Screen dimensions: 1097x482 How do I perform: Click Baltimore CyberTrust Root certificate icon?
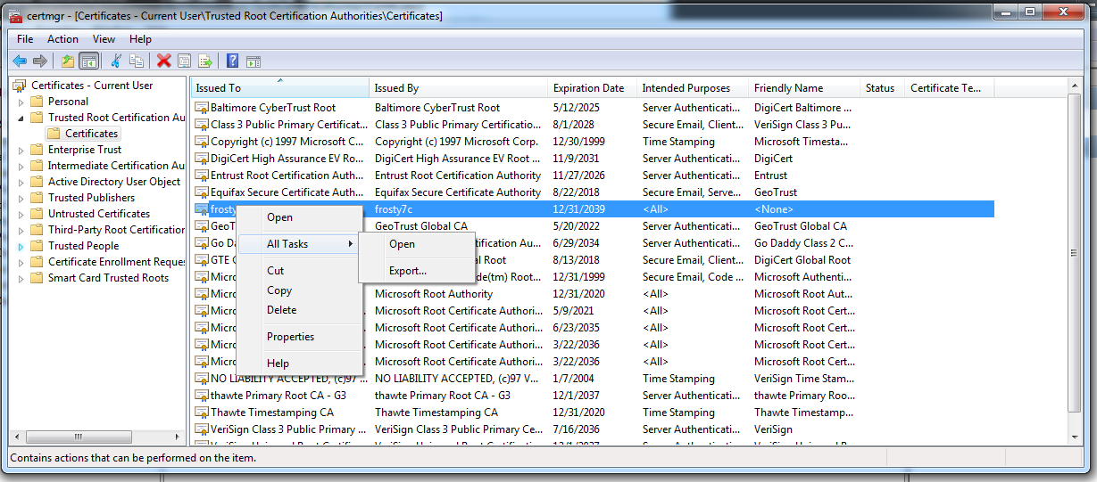[202, 108]
